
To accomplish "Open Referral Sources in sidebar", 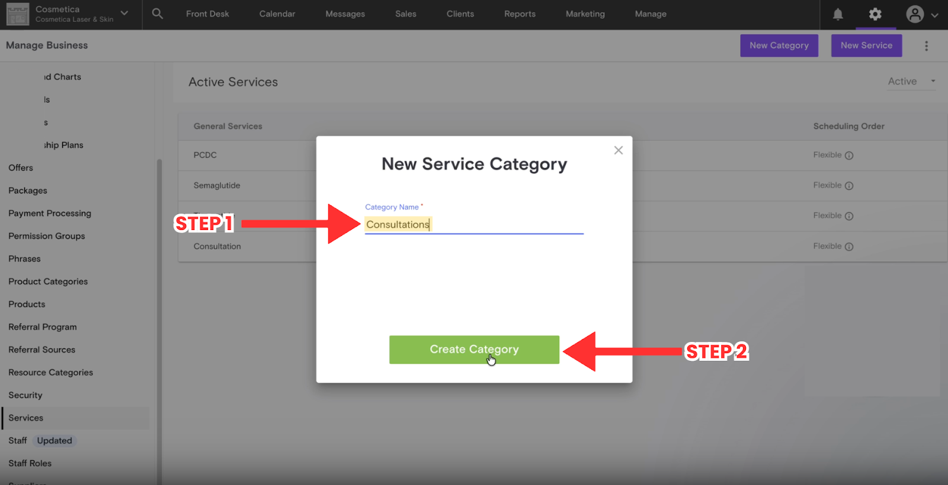I will point(42,350).
